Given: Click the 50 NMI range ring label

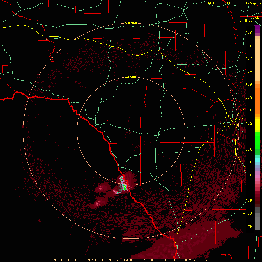Looking at the screenshot, I should coord(131,77).
